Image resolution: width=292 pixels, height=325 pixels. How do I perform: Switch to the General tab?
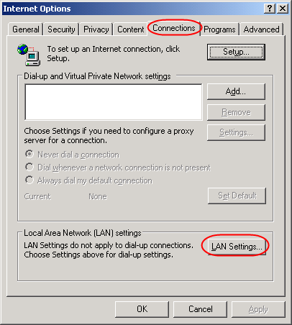click(x=26, y=29)
